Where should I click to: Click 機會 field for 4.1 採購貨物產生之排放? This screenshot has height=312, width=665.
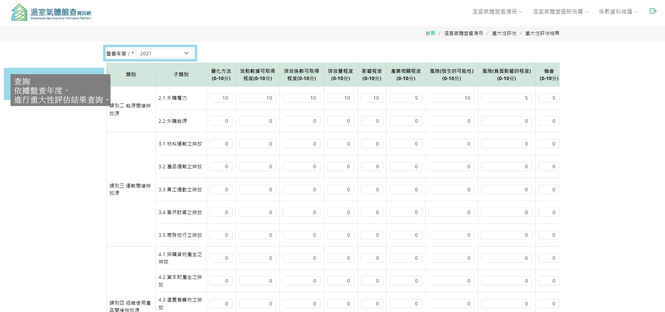point(549,258)
